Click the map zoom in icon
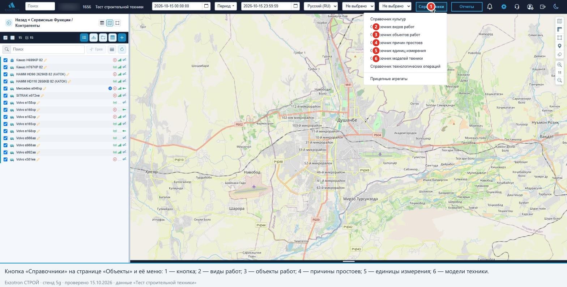 click(559, 65)
